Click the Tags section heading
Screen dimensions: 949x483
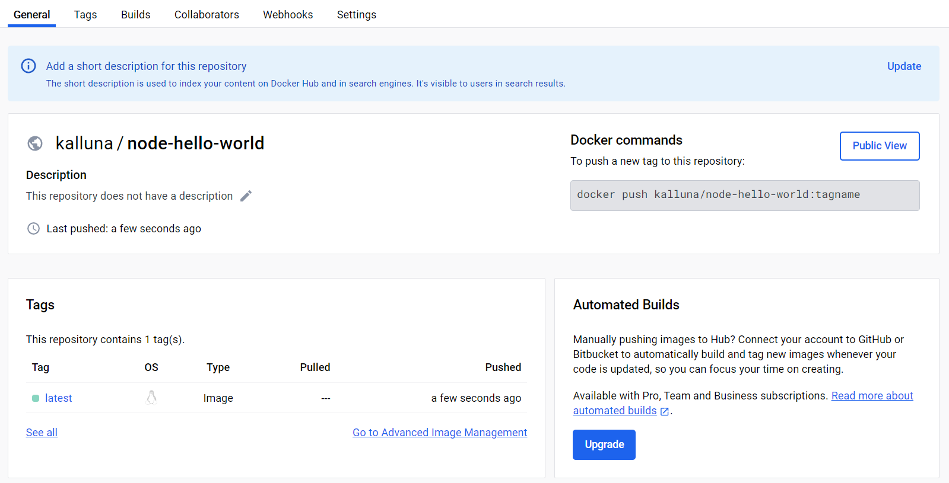[x=40, y=305]
